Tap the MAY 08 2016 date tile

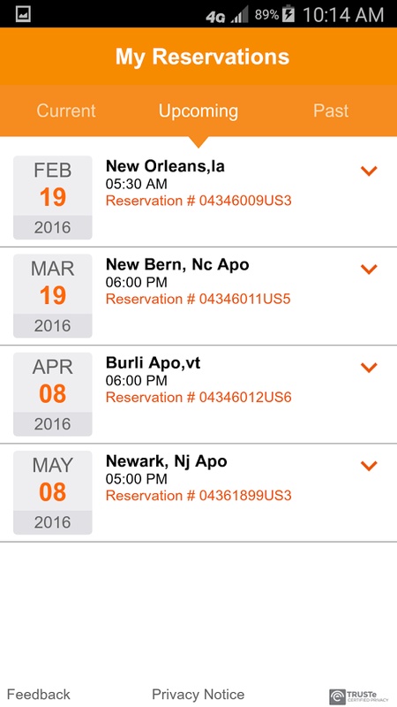coord(53,492)
